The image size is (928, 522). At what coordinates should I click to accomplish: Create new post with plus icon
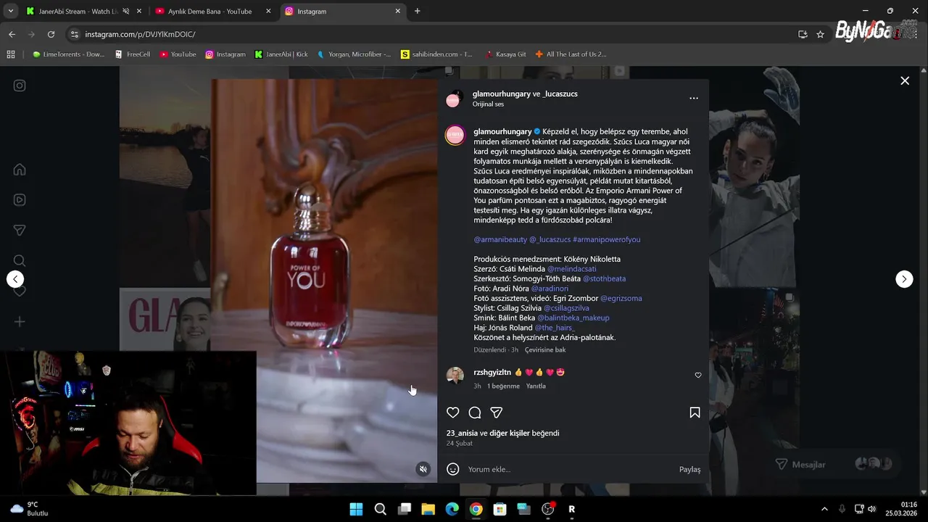click(x=20, y=322)
